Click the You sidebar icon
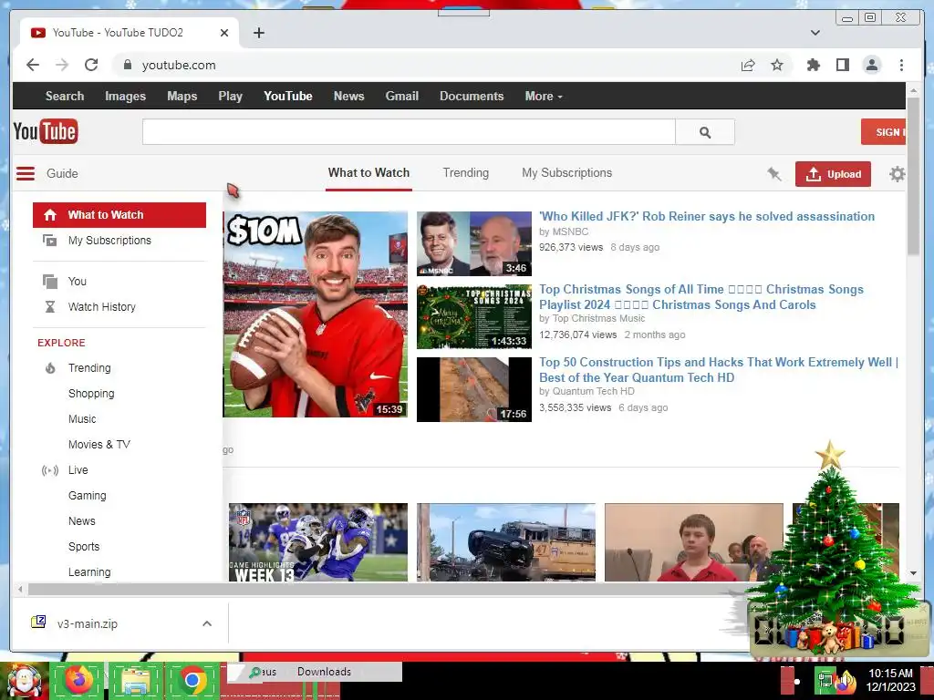 click(50, 281)
